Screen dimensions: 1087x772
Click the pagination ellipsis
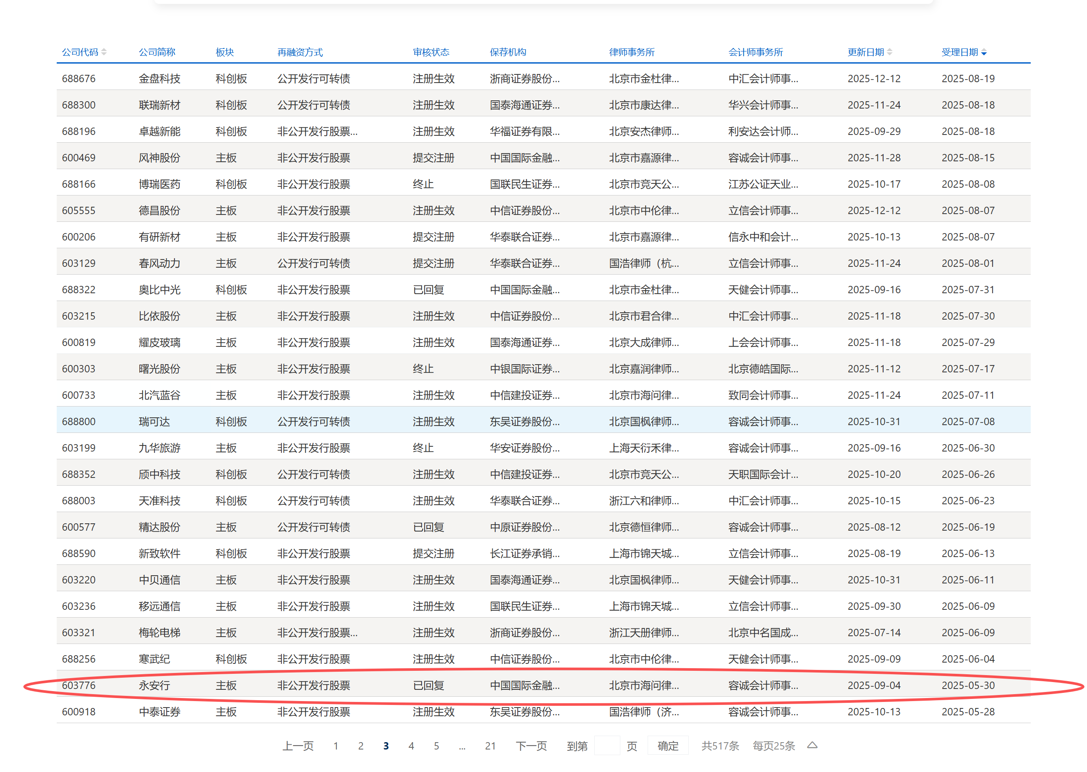pyautogui.click(x=462, y=746)
